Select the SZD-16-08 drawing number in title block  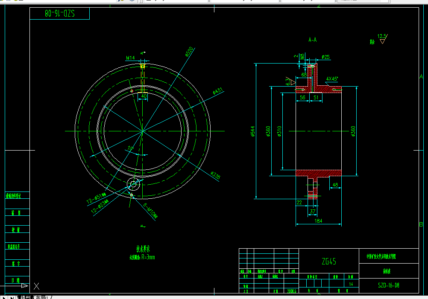point(388,285)
